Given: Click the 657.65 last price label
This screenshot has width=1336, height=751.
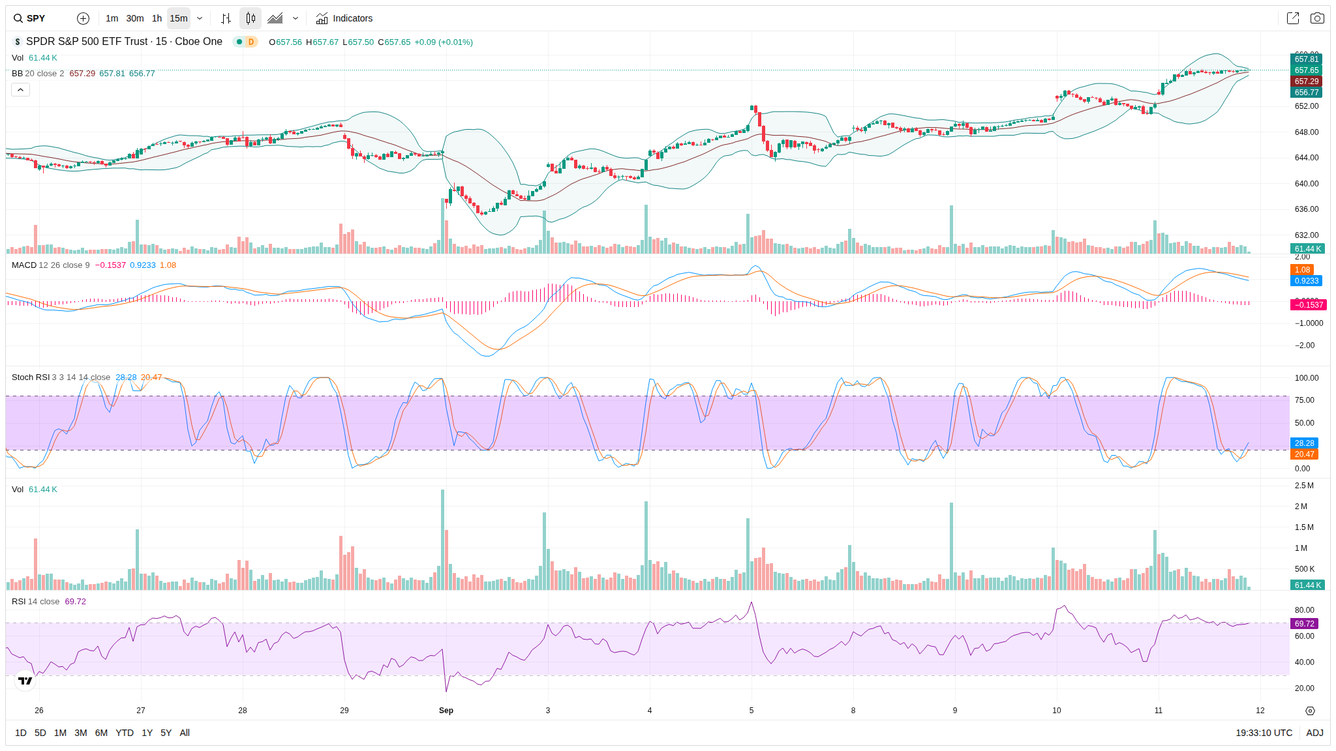Looking at the screenshot, I should [1306, 70].
